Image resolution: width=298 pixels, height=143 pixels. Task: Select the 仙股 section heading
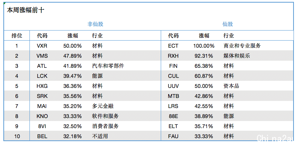coord(228,24)
